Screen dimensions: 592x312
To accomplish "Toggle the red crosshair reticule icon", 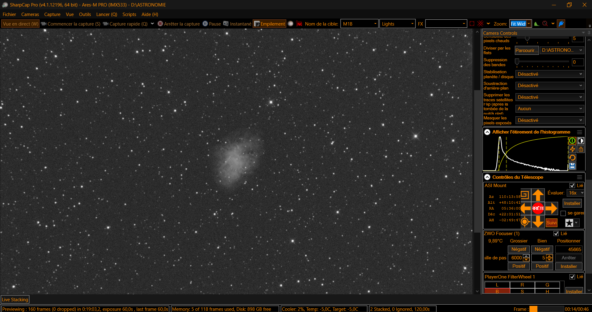I will [480, 24].
